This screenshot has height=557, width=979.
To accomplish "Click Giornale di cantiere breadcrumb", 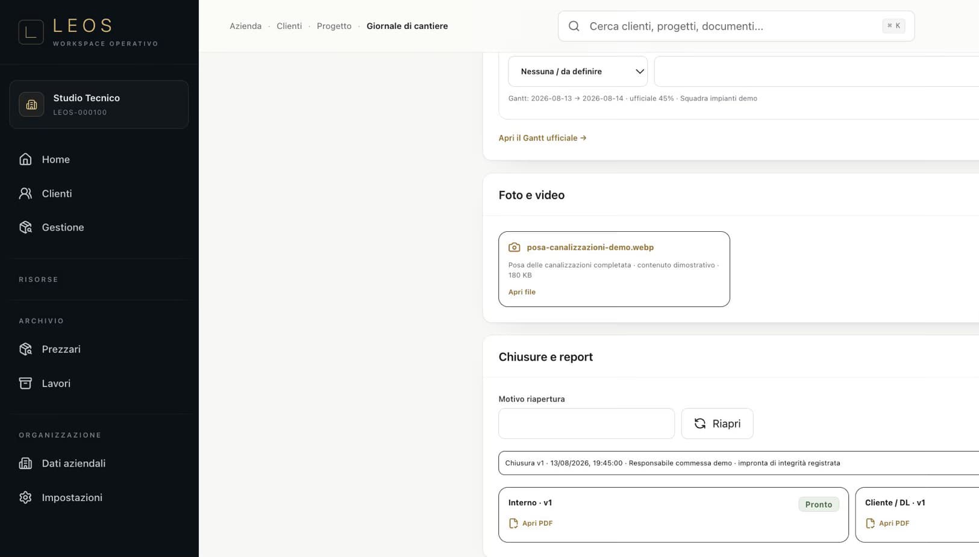I will click(x=407, y=26).
